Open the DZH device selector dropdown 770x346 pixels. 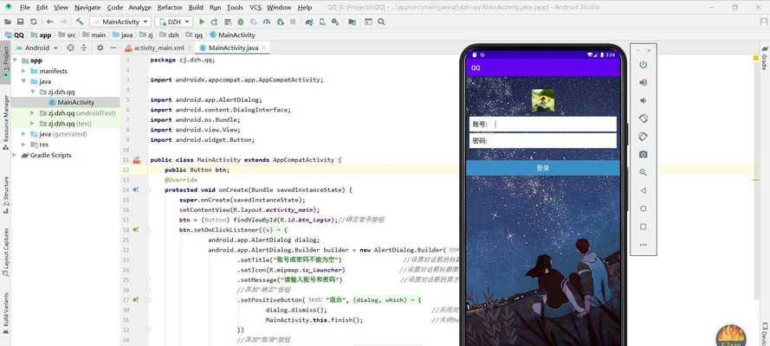(x=173, y=22)
